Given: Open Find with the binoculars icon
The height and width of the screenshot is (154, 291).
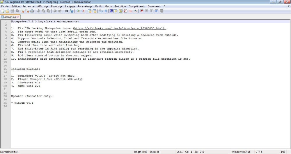Looking at the screenshot, I should [66, 11].
